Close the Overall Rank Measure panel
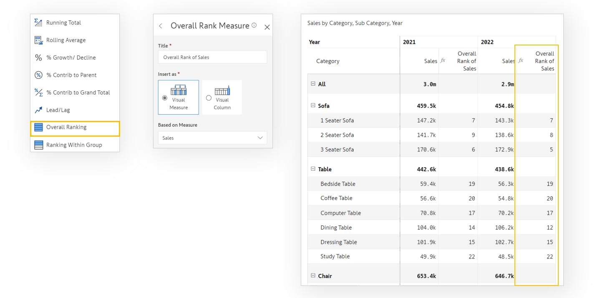Screen dimensions: 595x298 coord(267,27)
